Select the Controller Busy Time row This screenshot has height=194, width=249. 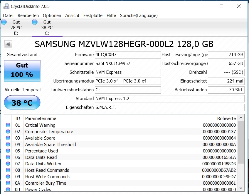(x=121, y=183)
